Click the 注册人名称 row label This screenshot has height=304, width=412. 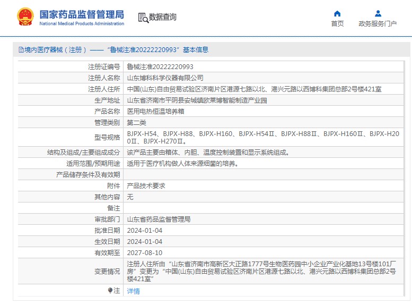(104, 78)
